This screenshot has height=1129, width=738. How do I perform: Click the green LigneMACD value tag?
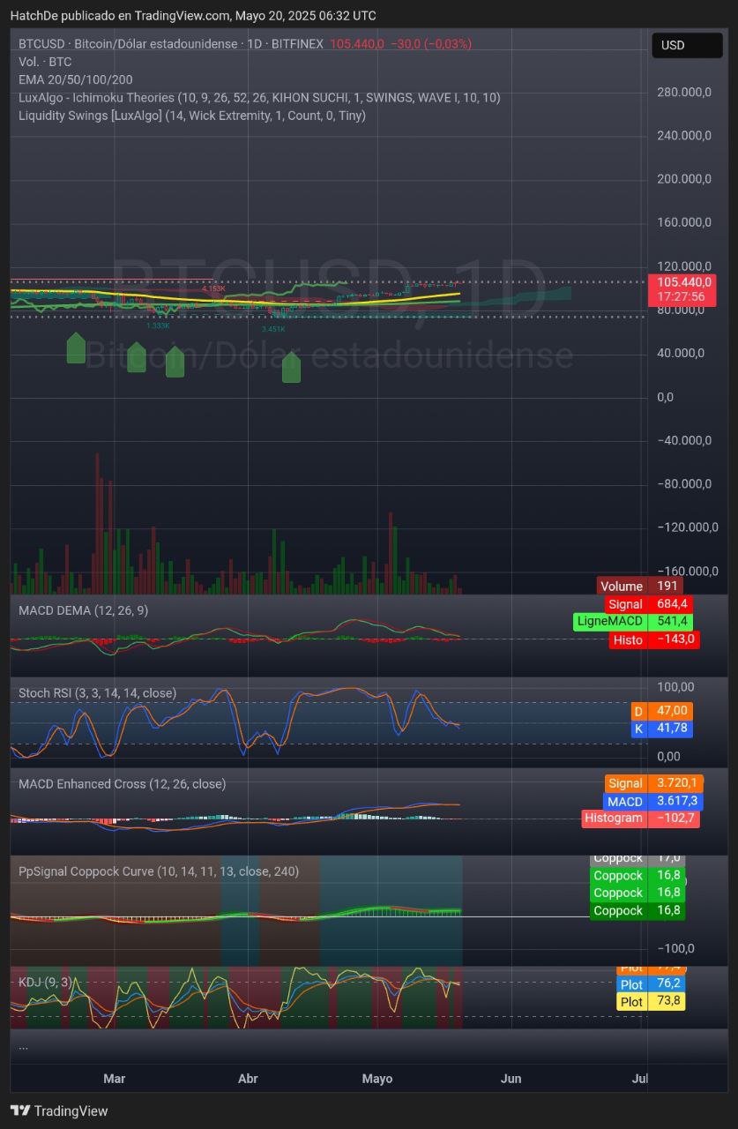633,621
